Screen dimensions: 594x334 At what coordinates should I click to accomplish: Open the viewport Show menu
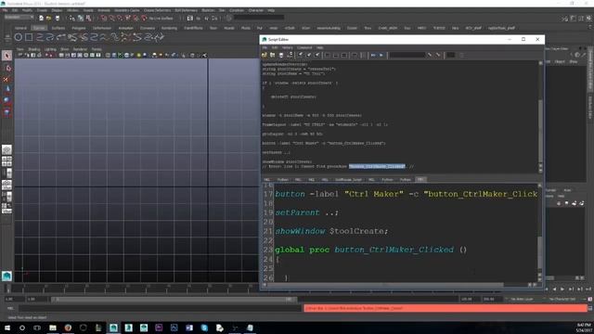click(65, 49)
